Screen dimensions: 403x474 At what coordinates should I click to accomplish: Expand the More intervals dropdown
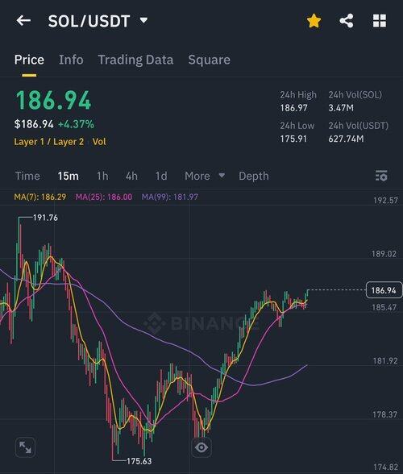click(x=205, y=176)
